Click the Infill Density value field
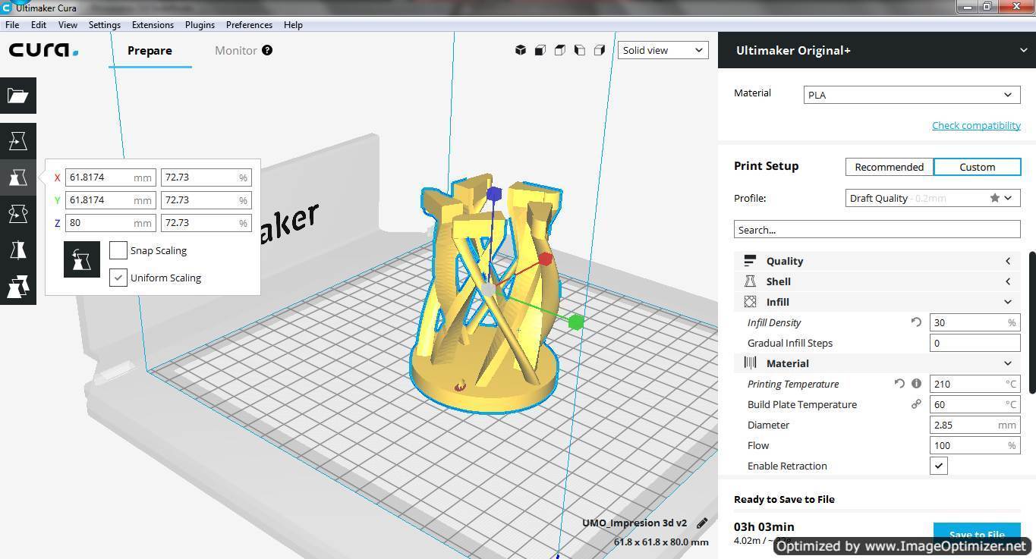The height and width of the screenshot is (559, 1036). (975, 322)
